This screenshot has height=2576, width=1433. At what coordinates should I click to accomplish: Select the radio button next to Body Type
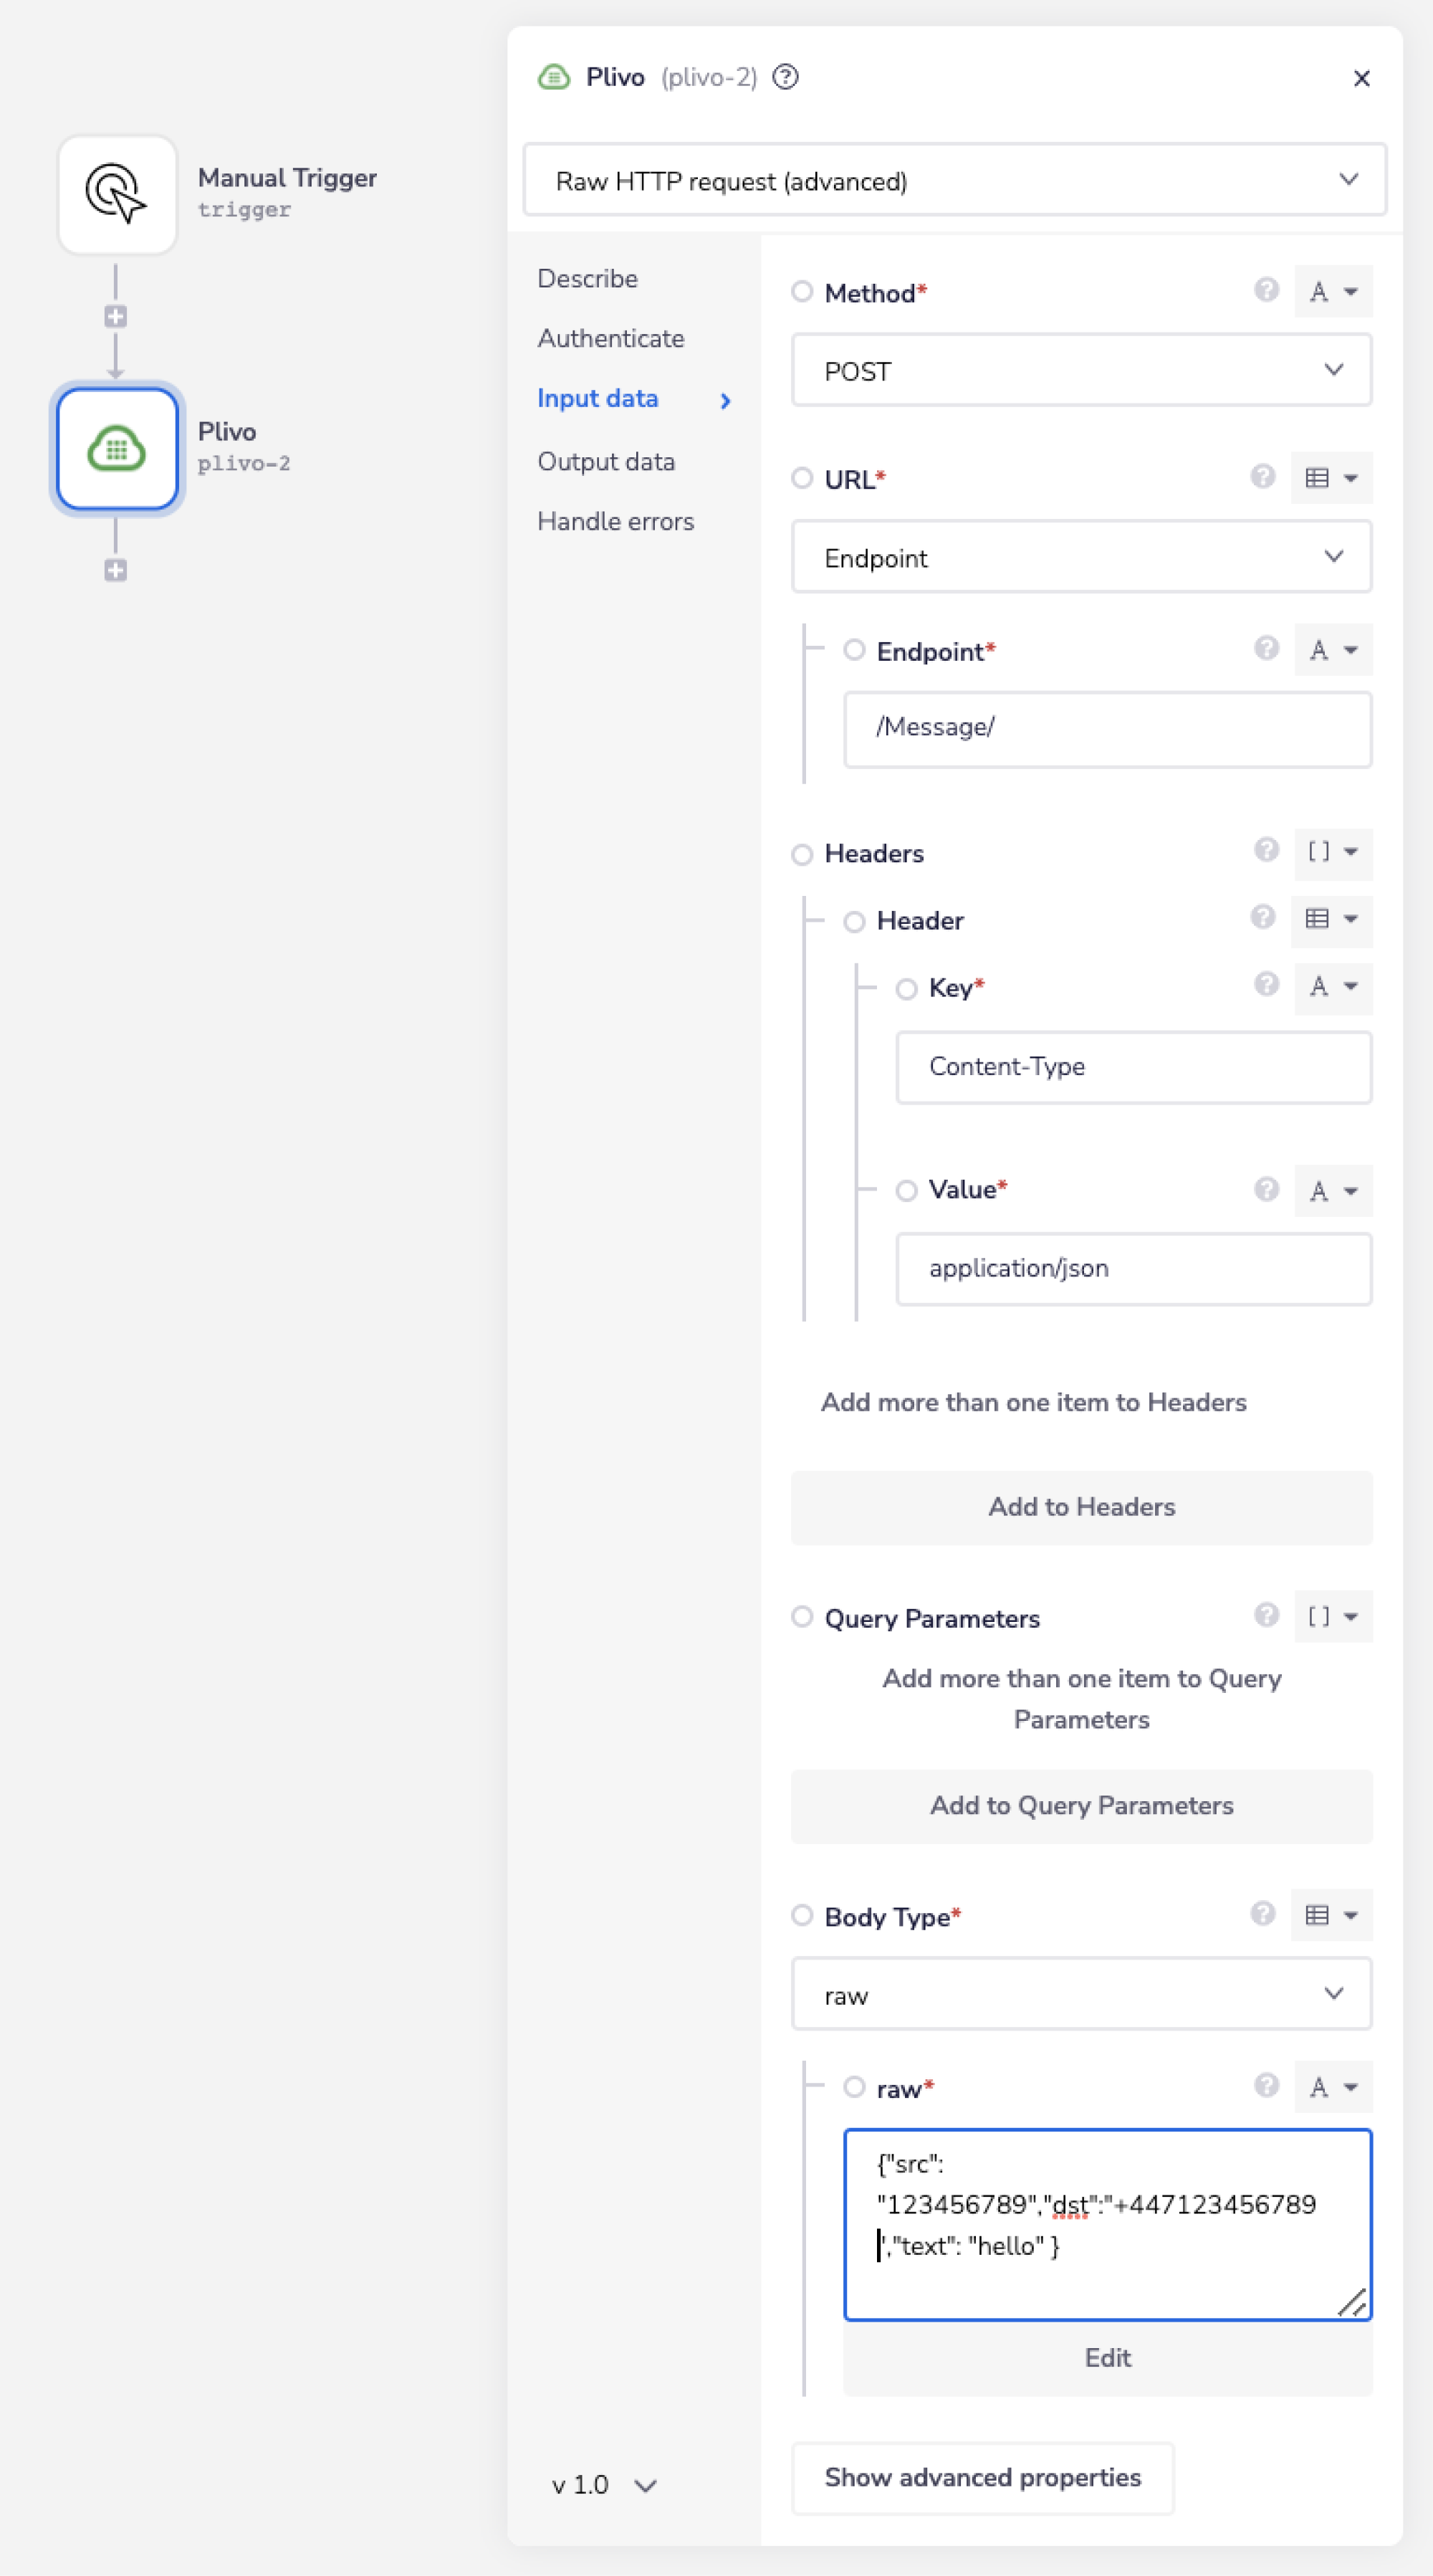[802, 1915]
